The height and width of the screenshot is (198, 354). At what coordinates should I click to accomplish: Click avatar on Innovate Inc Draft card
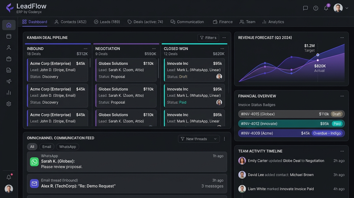pos(219,77)
